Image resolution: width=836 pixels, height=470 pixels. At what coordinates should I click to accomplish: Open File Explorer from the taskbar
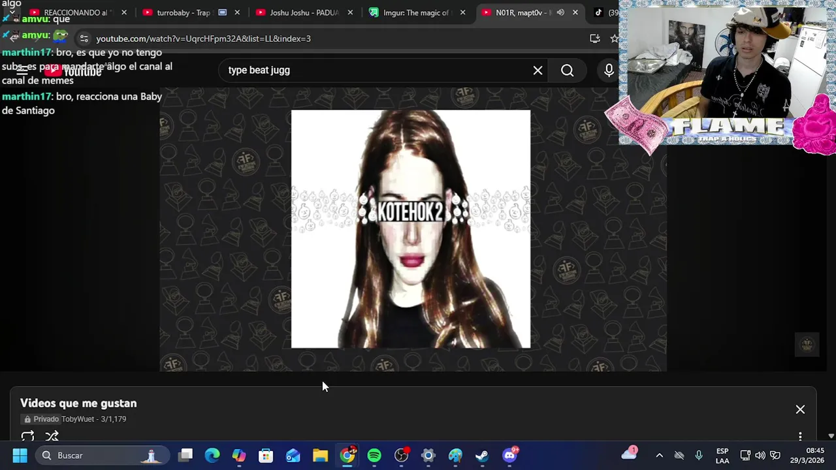pyautogui.click(x=320, y=455)
